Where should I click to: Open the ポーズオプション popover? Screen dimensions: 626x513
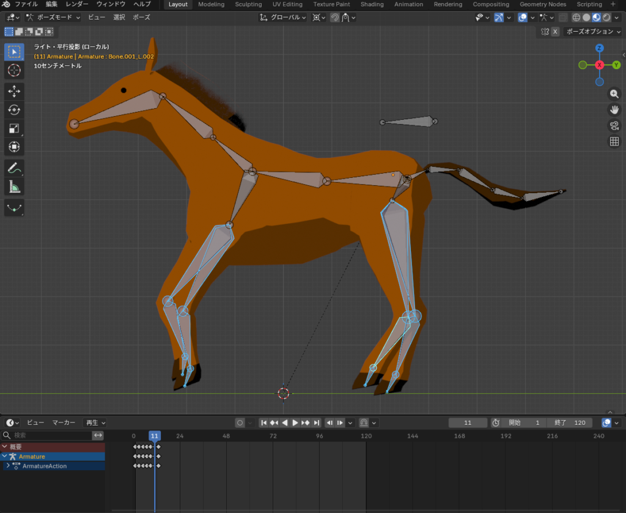point(593,31)
